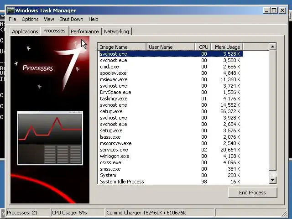Open the View menu

click(x=49, y=19)
